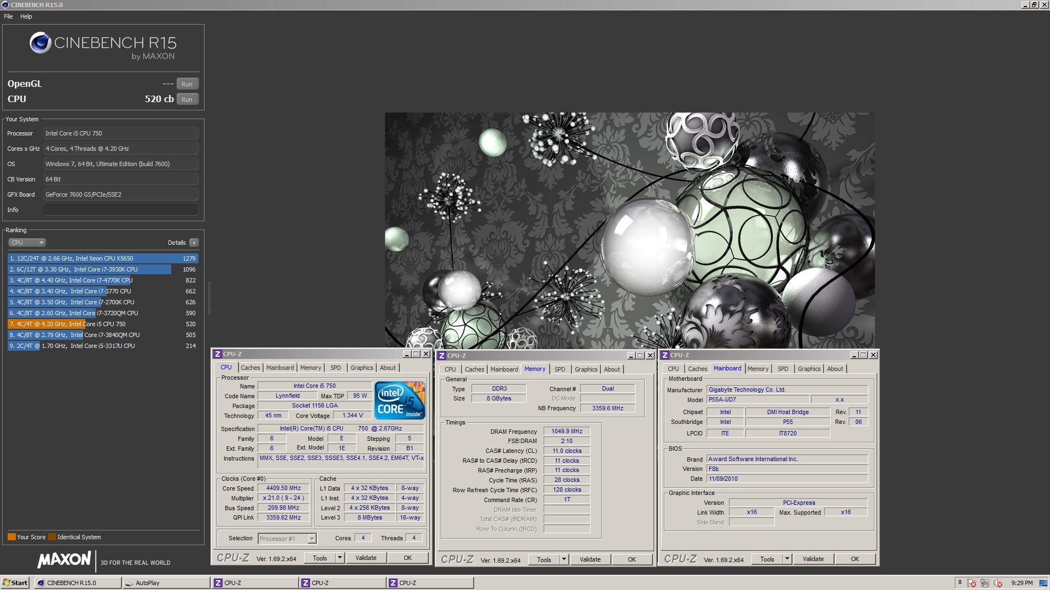Screen dimensions: 1050x590
Task: Expand Tools arrow in first CPU-Z window
Action: click(x=340, y=558)
